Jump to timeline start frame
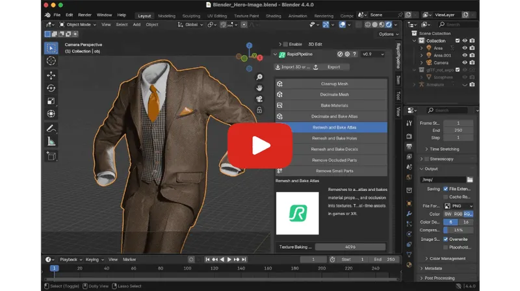Viewport: 520px width, 291px height. point(207,260)
